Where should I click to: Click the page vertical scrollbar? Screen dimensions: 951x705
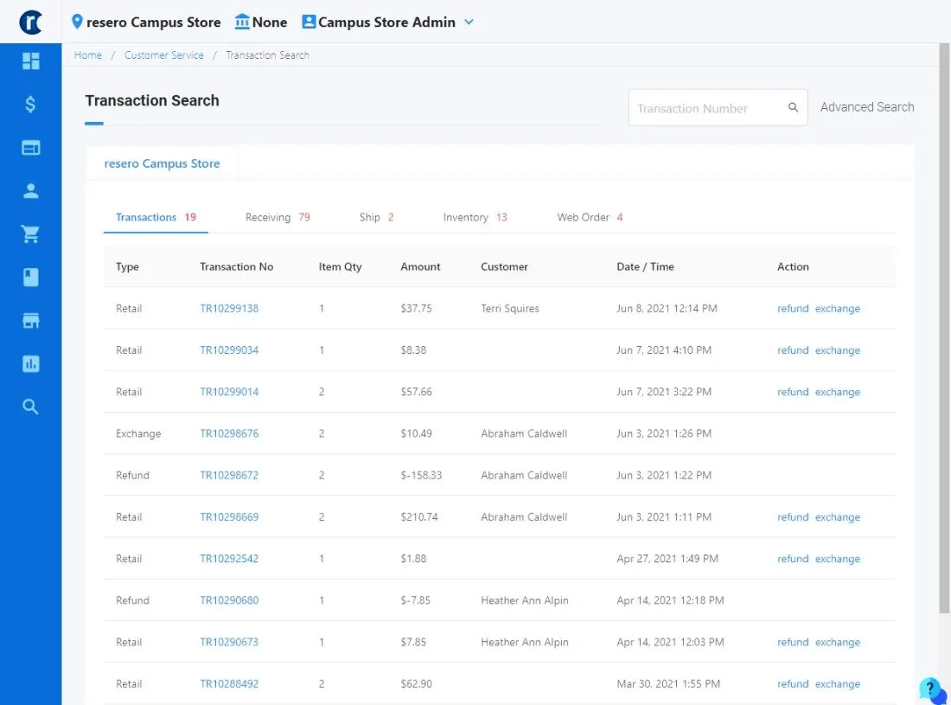point(944,328)
